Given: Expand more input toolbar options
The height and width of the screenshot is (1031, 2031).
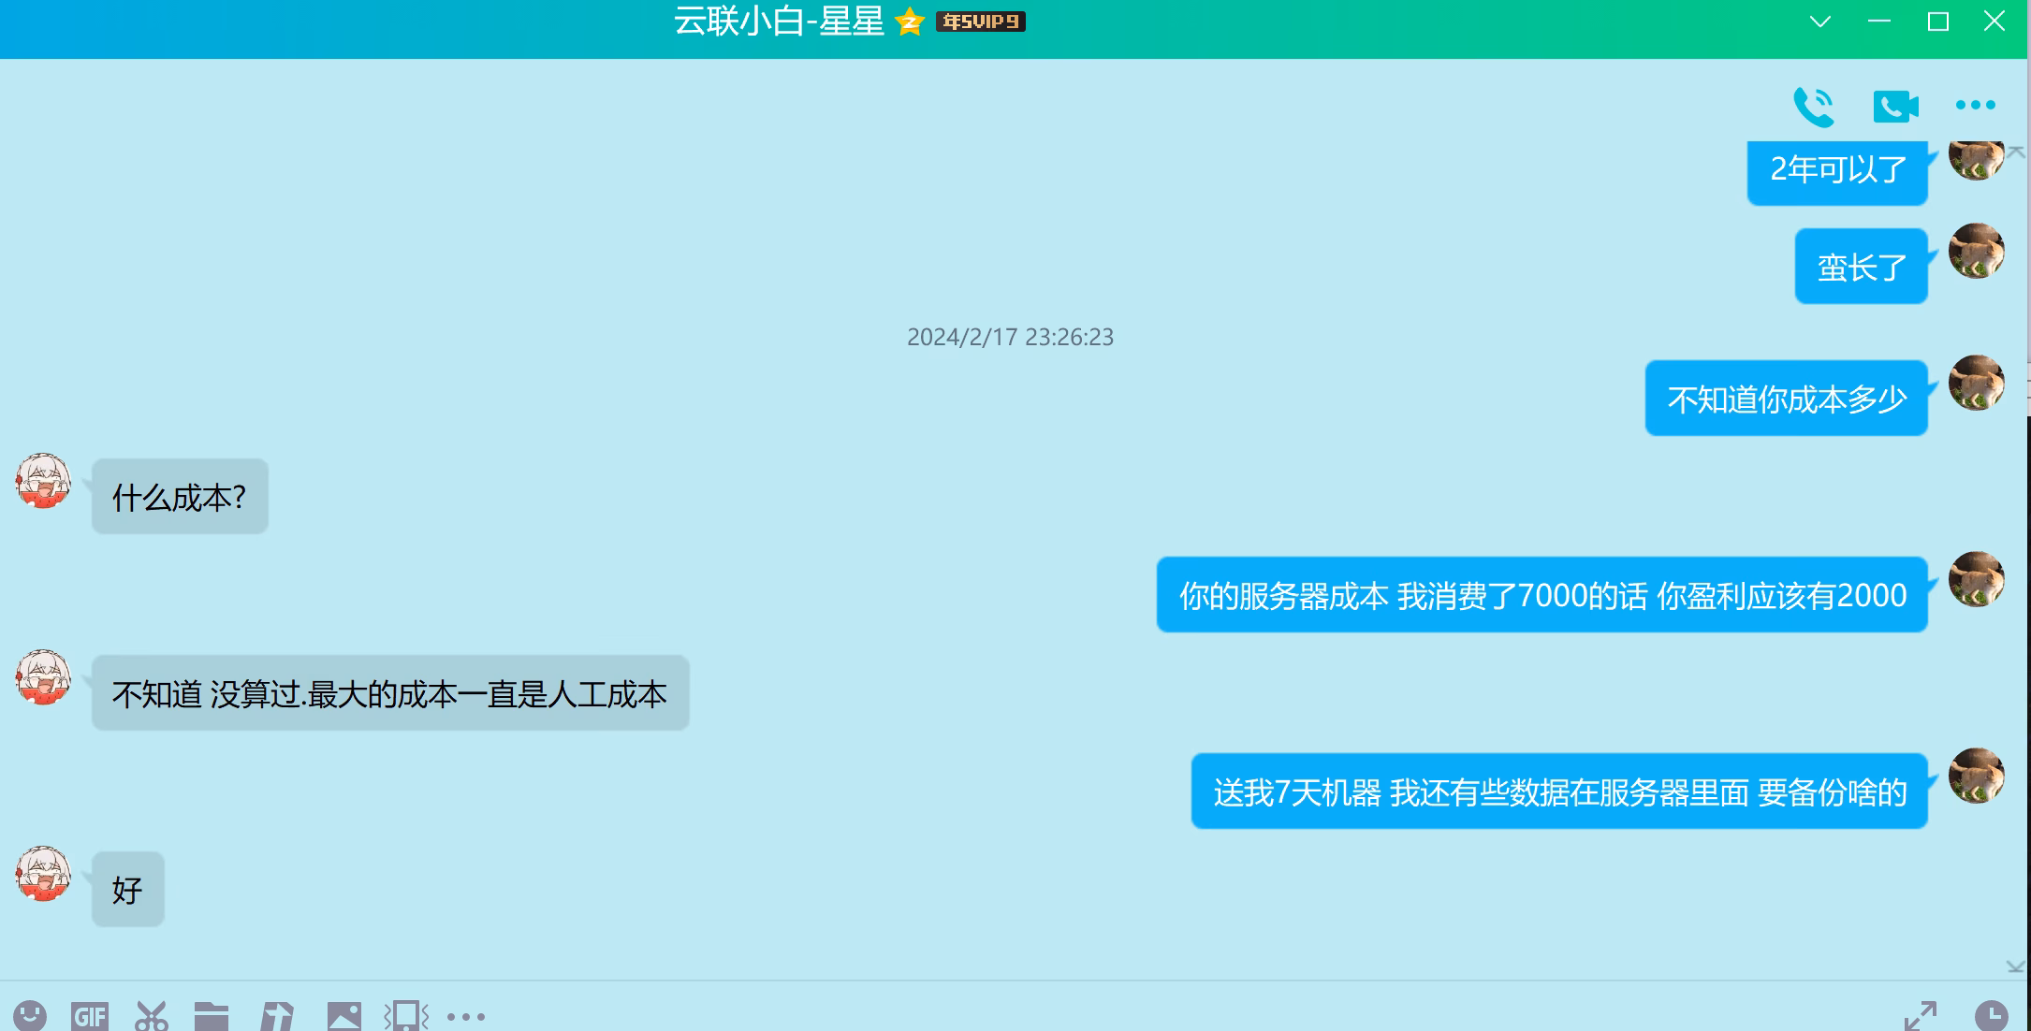Looking at the screenshot, I should (466, 1016).
